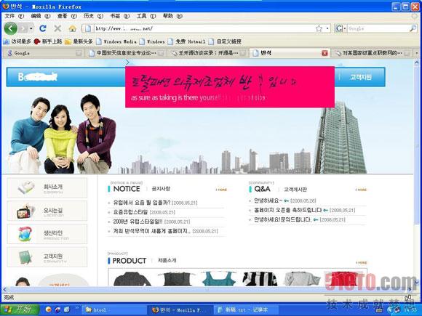422x316 pixels.
Task: Click the 自定义链接 bookmark
Action: (x=225, y=41)
